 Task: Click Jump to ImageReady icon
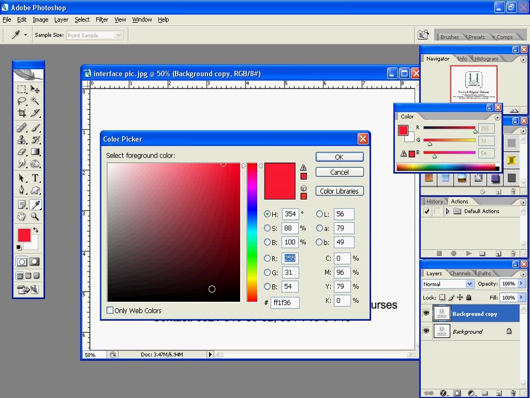[x=28, y=289]
